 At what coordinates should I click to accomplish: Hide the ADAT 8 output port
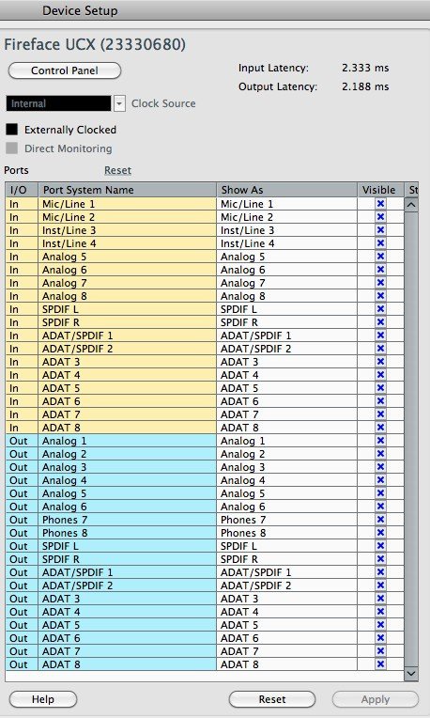(x=380, y=664)
